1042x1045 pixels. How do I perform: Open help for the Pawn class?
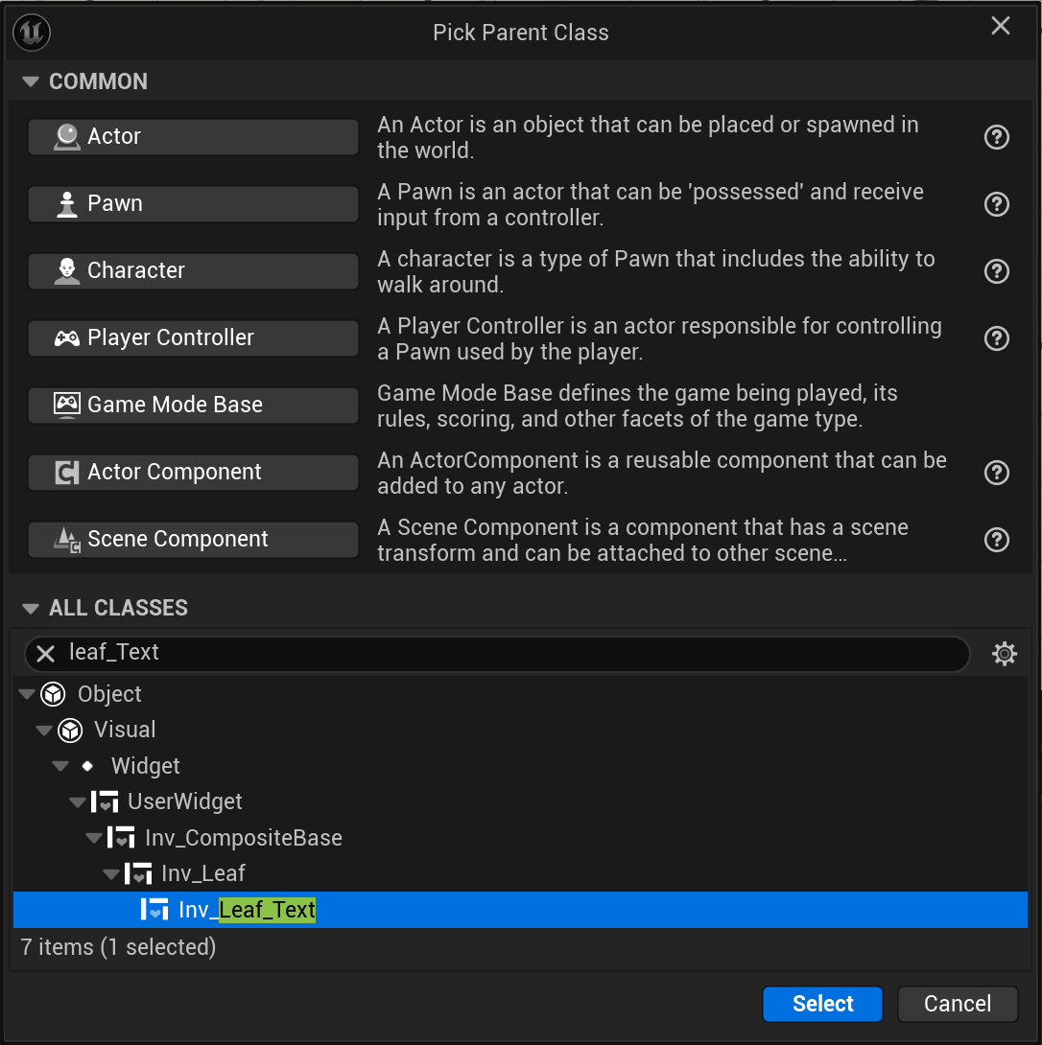(x=997, y=204)
